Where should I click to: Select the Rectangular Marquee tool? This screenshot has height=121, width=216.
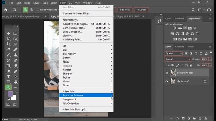[16, 33]
